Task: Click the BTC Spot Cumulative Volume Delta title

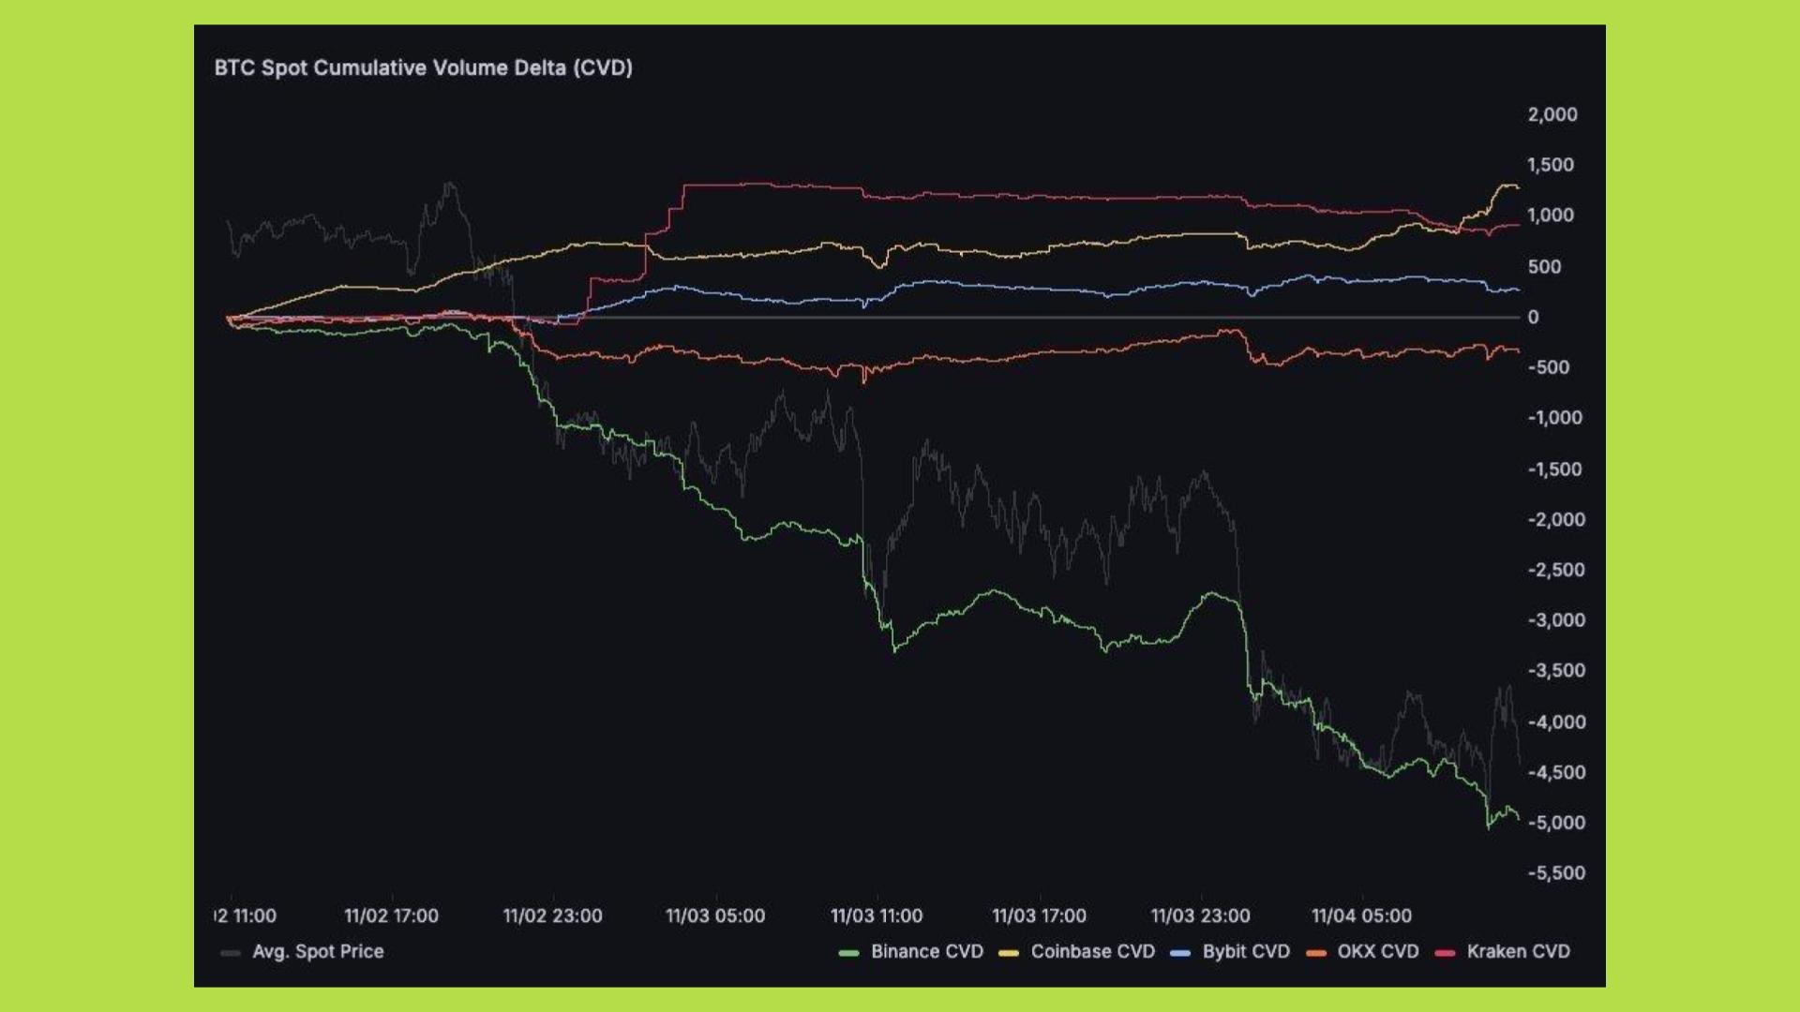Action: (423, 67)
